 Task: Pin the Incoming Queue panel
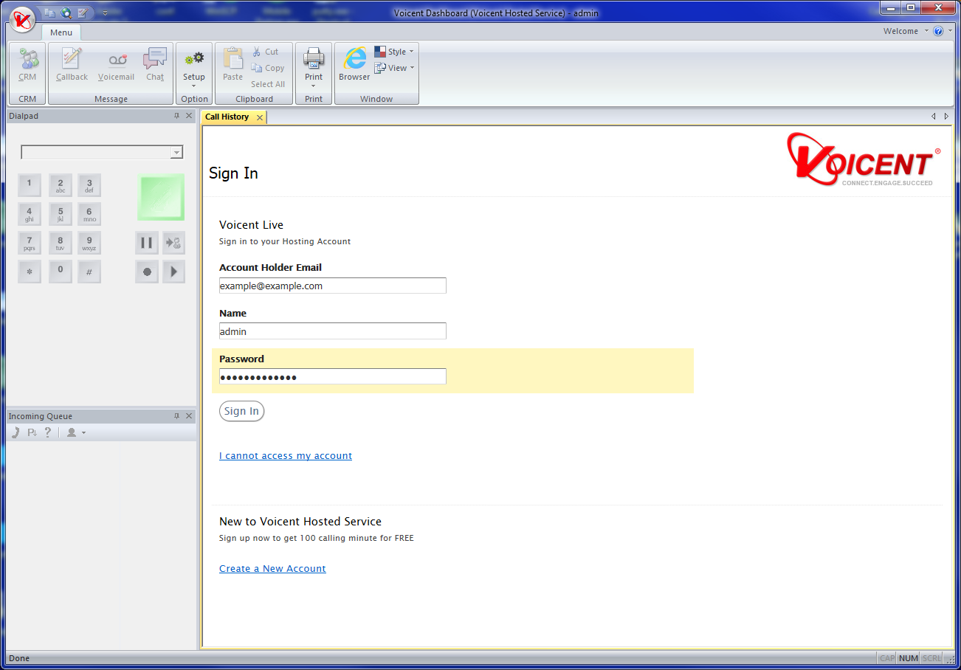click(x=176, y=416)
